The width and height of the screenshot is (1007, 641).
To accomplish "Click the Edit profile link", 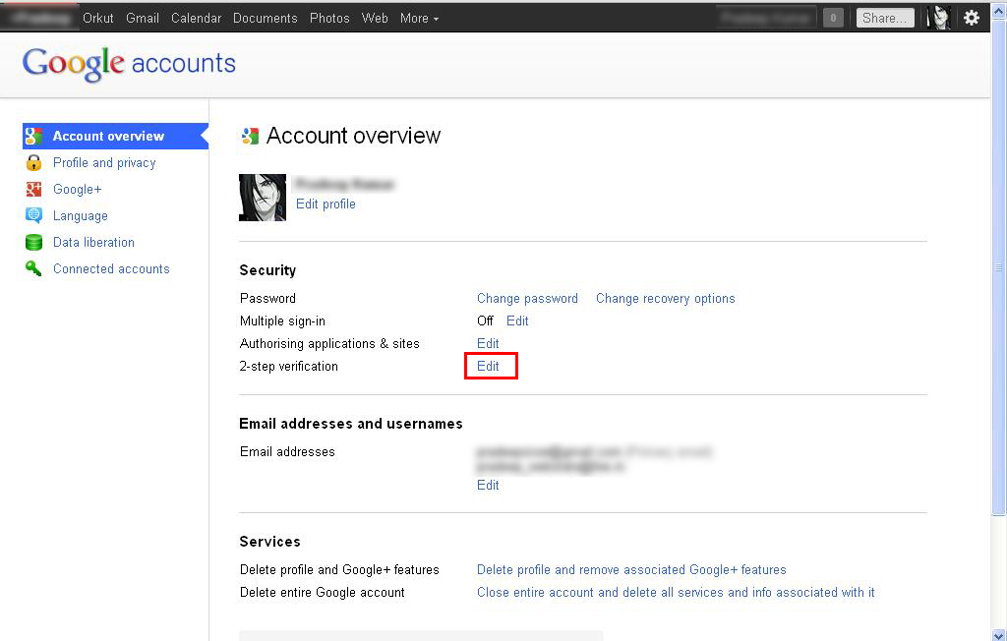I will click(326, 204).
